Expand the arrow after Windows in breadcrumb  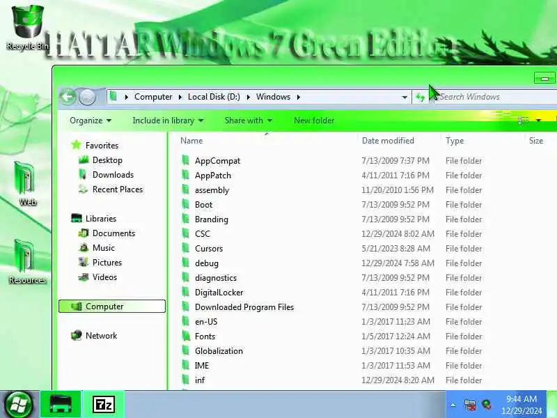coord(299,97)
